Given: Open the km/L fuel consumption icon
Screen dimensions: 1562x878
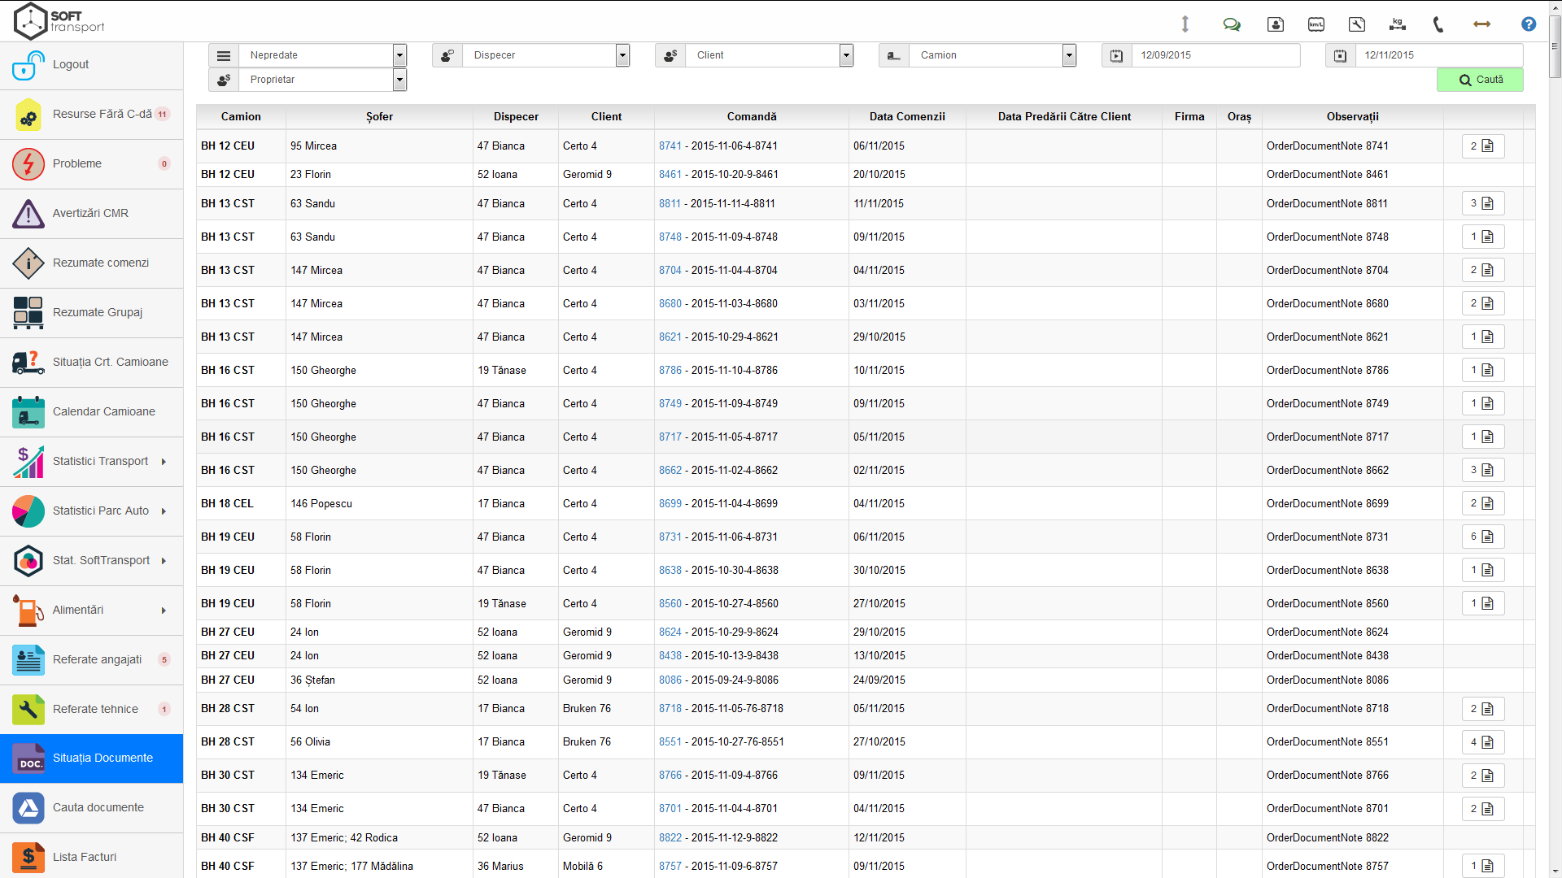Looking at the screenshot, I should pos(1316,24).
